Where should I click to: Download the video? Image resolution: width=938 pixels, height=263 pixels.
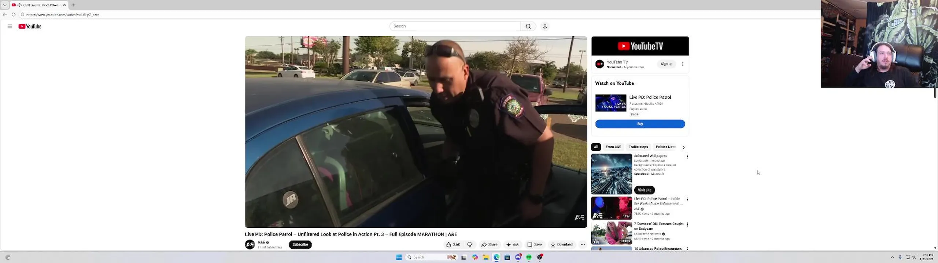562,245
